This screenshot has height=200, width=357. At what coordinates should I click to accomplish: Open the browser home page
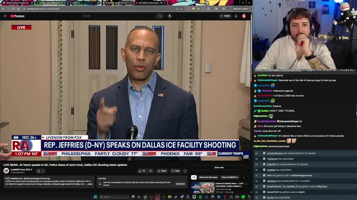(18, 9)
